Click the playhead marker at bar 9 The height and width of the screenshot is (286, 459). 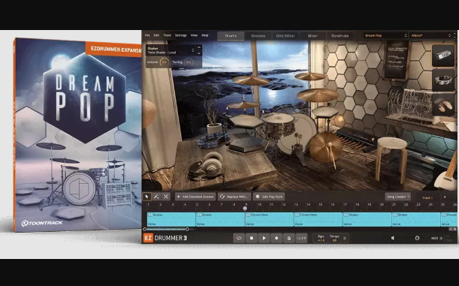tap(245, 208)
